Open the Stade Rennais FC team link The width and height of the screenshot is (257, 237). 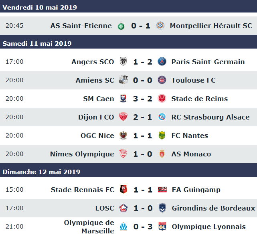[x=83, y=190]
